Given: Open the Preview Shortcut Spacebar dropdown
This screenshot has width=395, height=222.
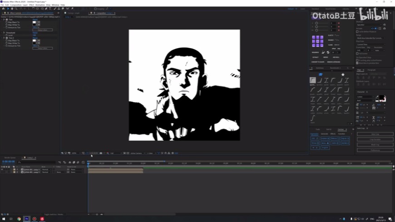Looking at the screenshot, I should [x=369, y=25].
